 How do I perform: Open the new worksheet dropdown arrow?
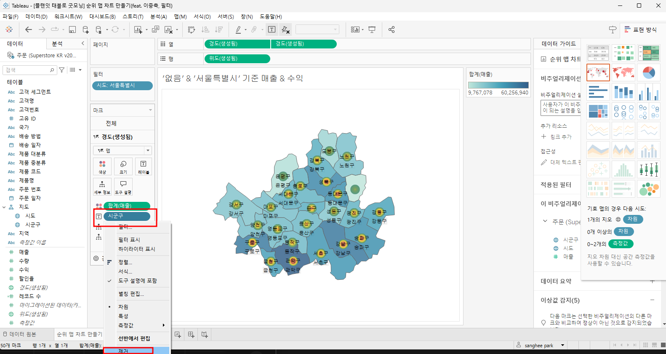147,30
